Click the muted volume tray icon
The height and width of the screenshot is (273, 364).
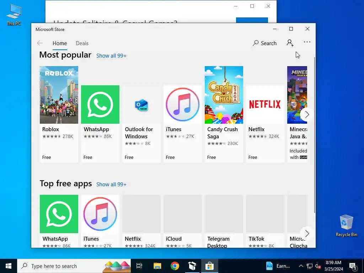(318, 266)
